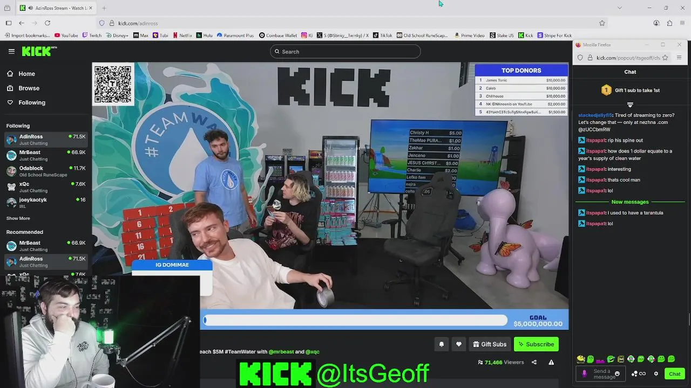This screenshot has height=388, width=691.
Task: Open Stake US bookmark
Action: tap(502, 36)
